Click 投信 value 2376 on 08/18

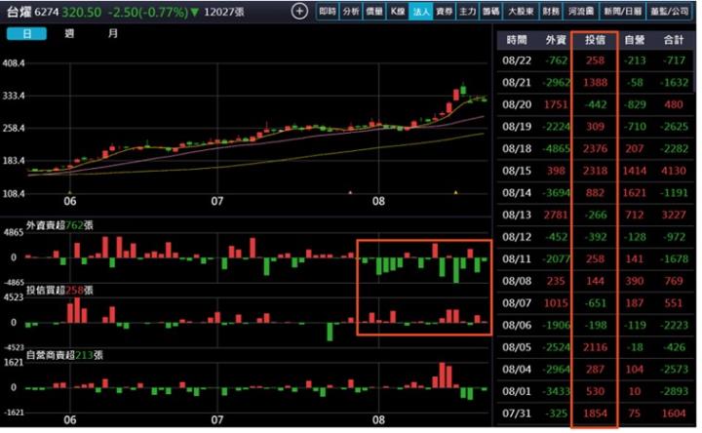[595, 148]
